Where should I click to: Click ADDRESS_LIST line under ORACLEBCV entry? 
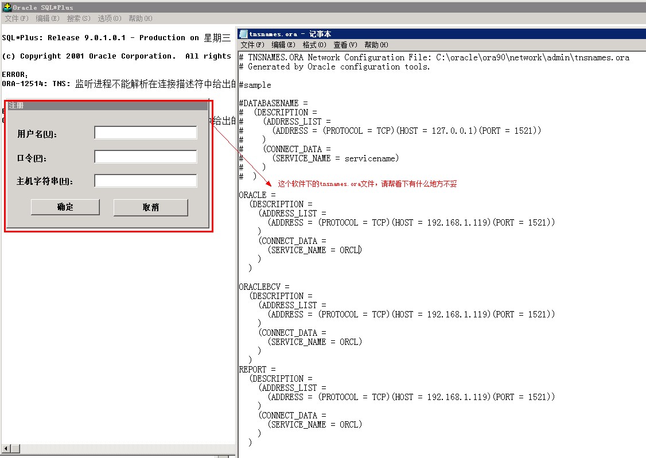pos(293,305)
